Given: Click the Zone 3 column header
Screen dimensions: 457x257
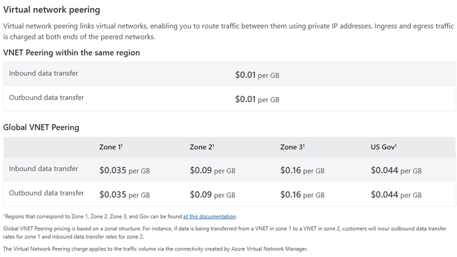Looking at the screenshot, I should point(292,147).
